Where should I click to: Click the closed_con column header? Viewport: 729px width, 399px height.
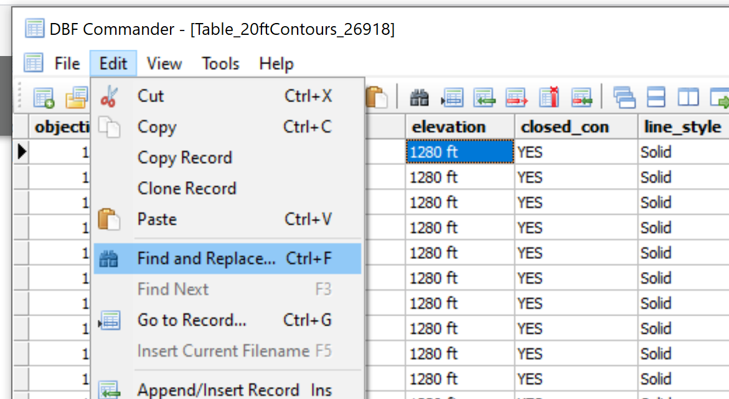tap(576, 126)
